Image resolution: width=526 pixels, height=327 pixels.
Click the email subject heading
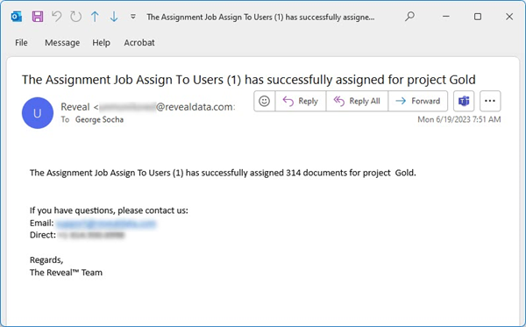click(249, 80)
